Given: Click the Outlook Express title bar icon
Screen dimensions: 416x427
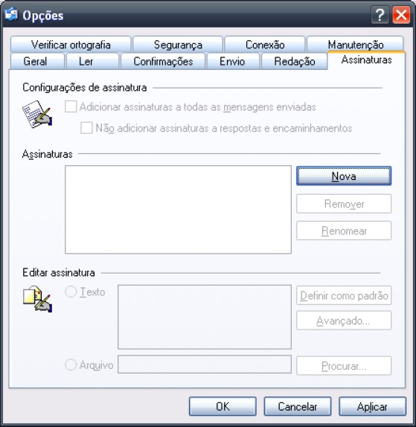Looking at the screenshot, I should [x=11, y=14].
